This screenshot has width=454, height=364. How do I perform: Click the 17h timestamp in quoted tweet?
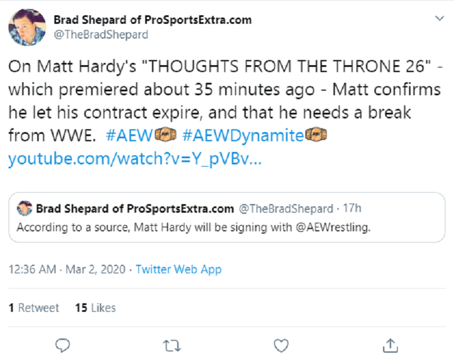pyautogui.click(x=352, y=209)
